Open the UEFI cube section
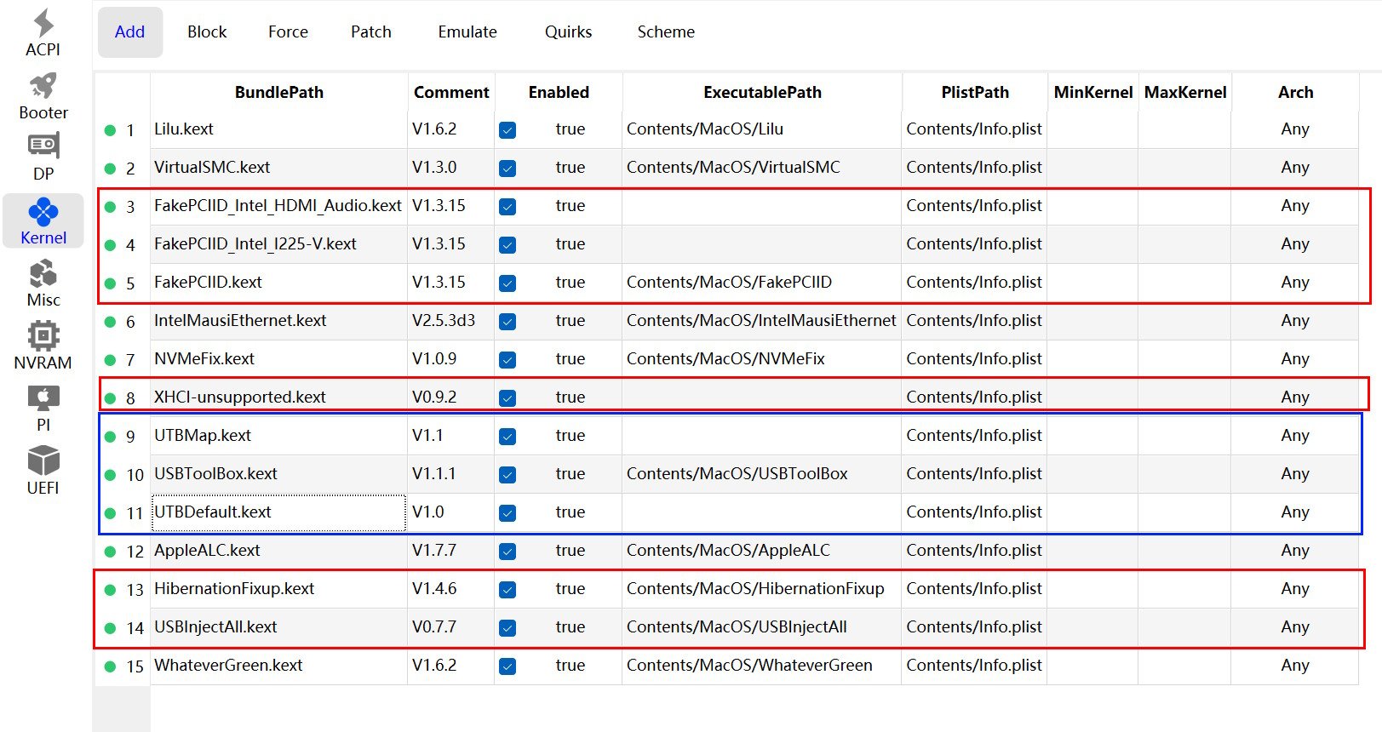 [x=43, y=470]
